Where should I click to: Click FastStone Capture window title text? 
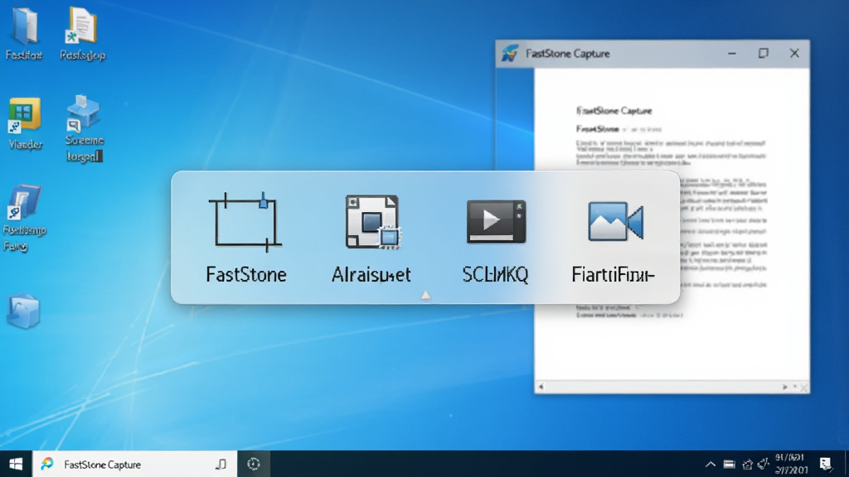point(567,54)
